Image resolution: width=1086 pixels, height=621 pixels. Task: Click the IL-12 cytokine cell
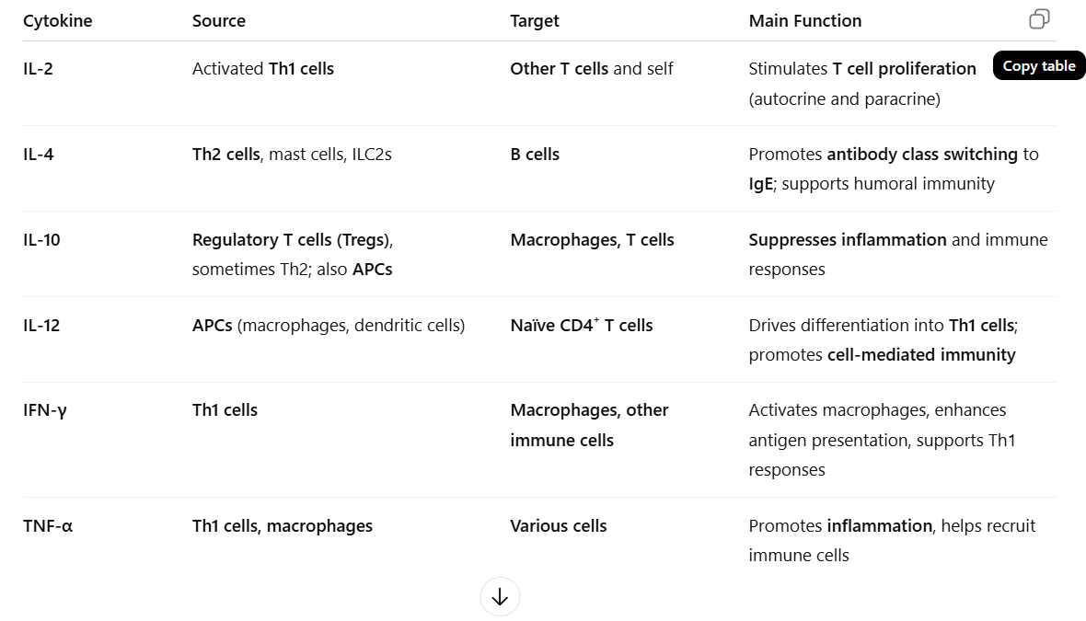click(41, 326)
